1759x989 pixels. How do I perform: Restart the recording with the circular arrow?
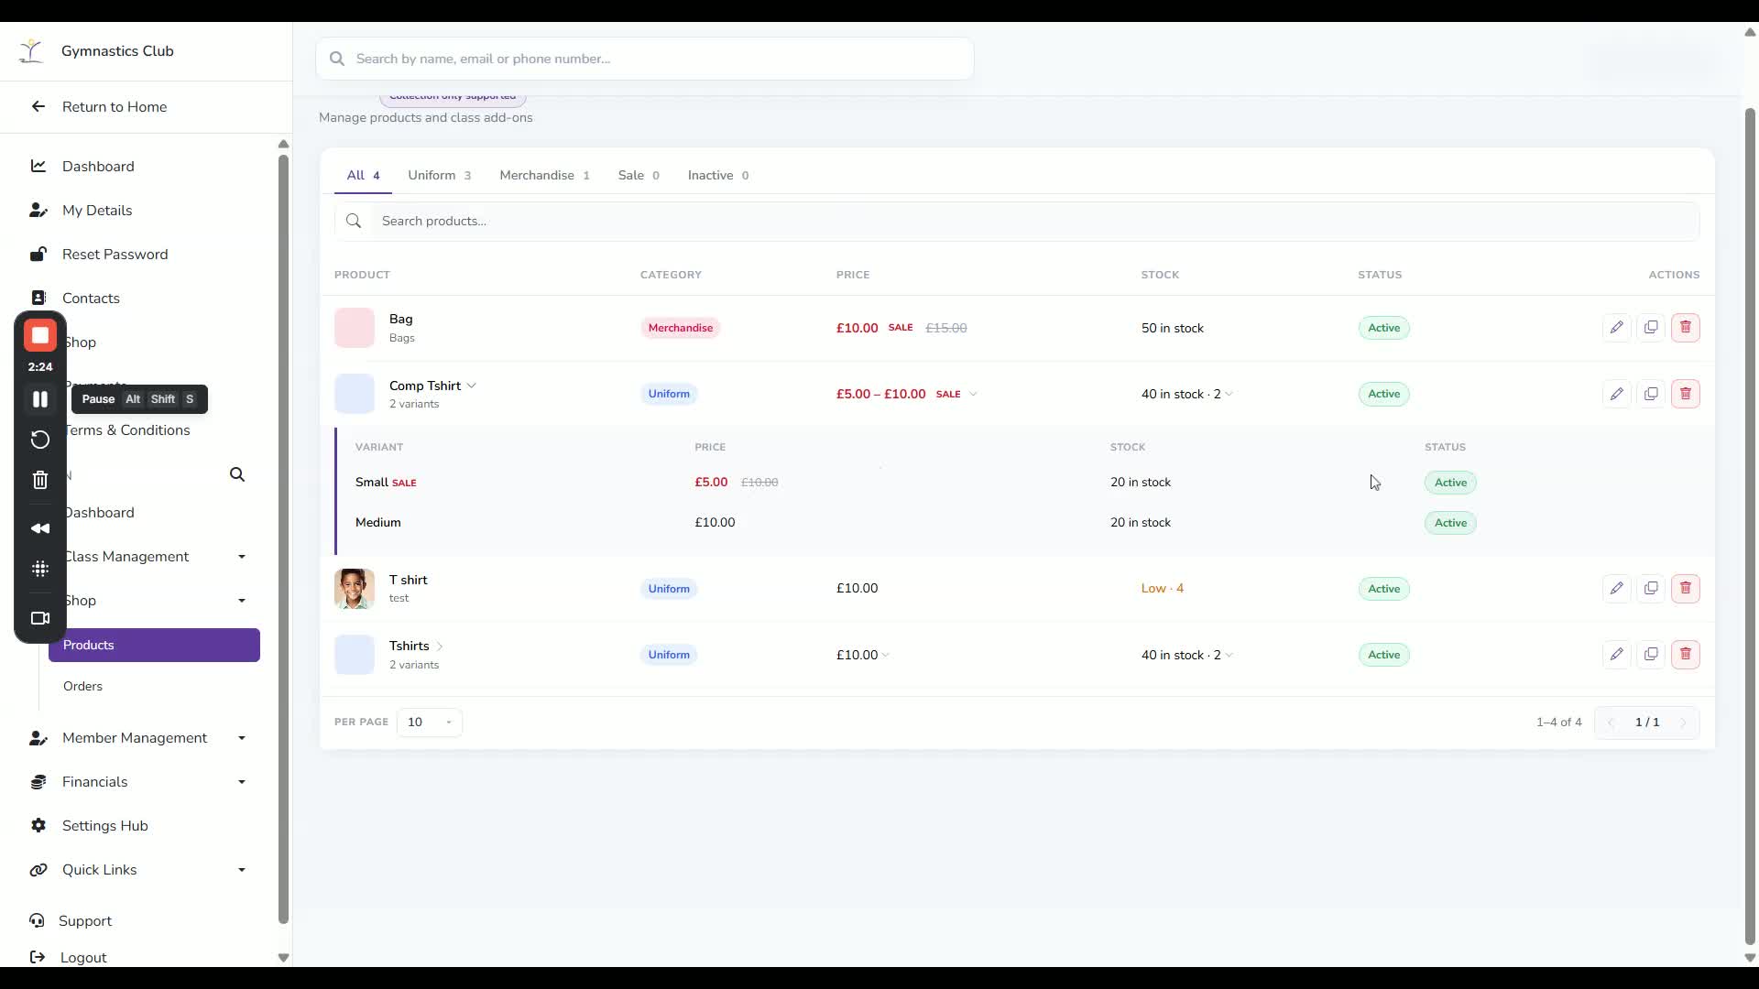click(40, 440)
